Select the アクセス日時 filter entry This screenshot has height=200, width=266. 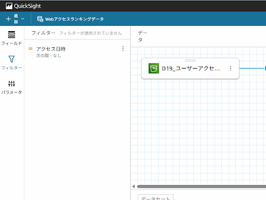77,51
